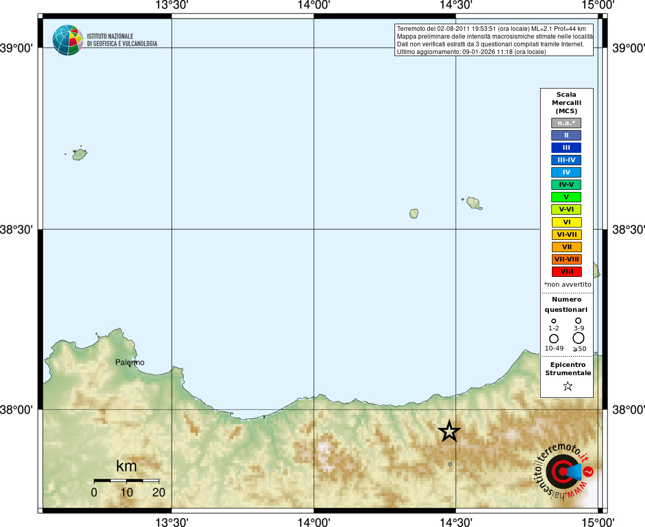
Task: Click the top 14°00' longitude label
Action: pos(314,5)
